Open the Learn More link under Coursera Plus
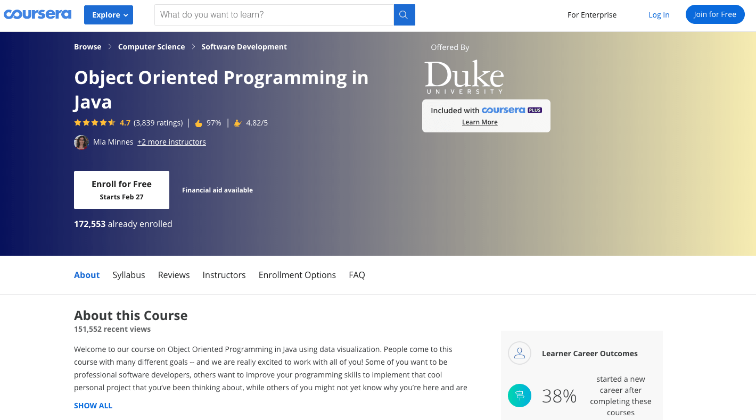The width and height of the screenshot is (756, 420). (x=479, y=122)
